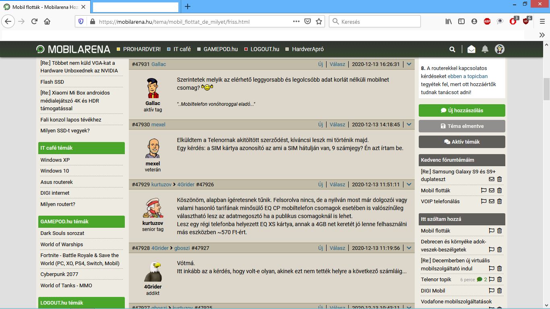Delete VOIP telefonálás from favourite topics
Viewport: 550px width, 309px height.
[x=500, y=201]
